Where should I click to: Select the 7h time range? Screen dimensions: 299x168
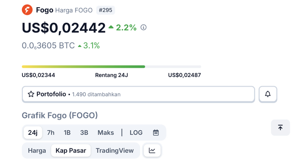51,133
